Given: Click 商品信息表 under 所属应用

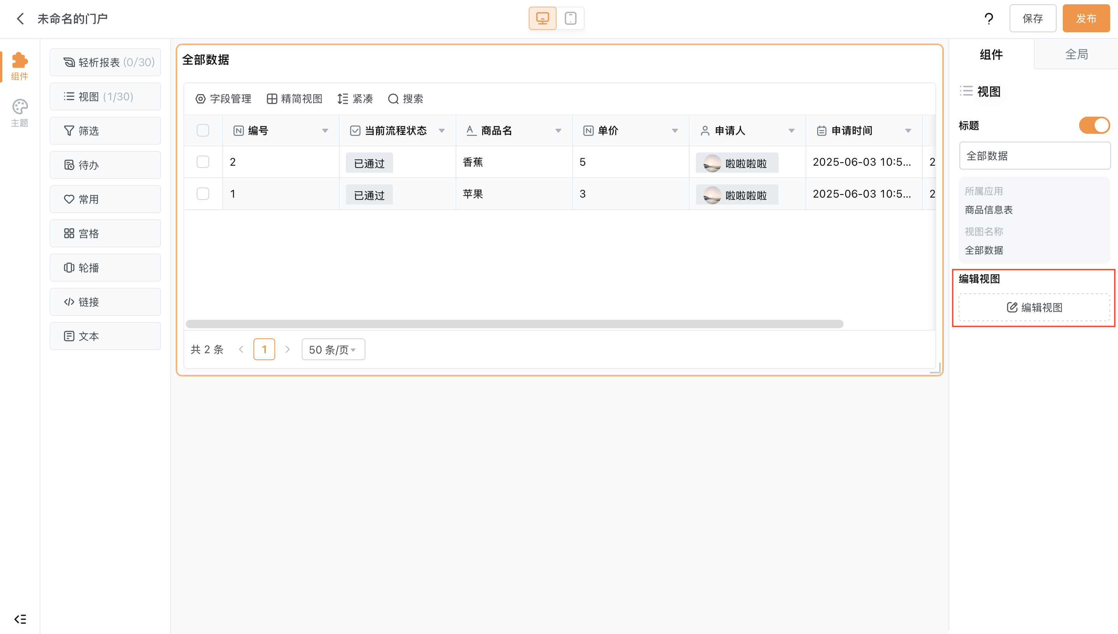Looking at the screenshot, I should [x=989, y=210].
